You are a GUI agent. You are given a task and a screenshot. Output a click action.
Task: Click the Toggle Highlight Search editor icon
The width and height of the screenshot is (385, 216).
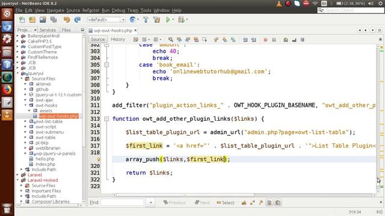click(196, 40)
